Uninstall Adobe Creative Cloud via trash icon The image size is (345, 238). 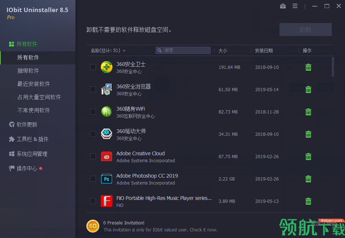point(308,156)
